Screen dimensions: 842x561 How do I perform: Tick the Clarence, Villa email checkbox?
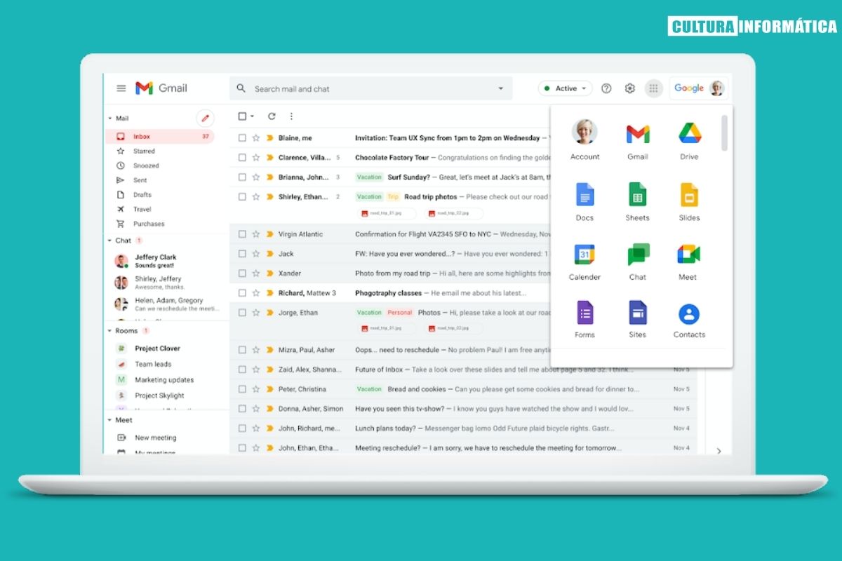click(x=242, y=158)
